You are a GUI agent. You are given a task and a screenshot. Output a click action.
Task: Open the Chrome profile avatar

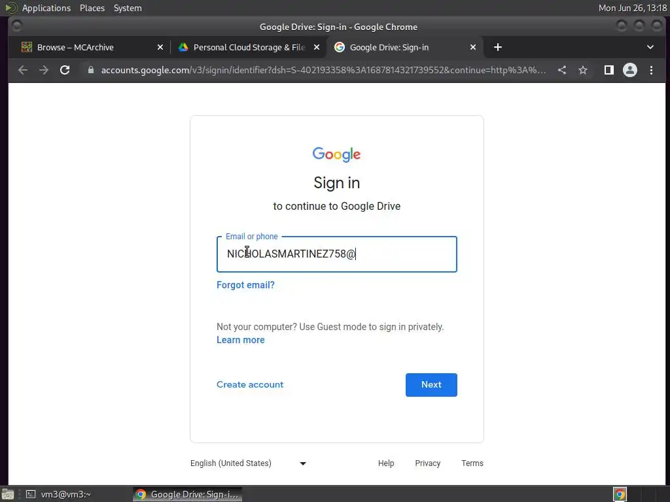[x=630, y=70]
